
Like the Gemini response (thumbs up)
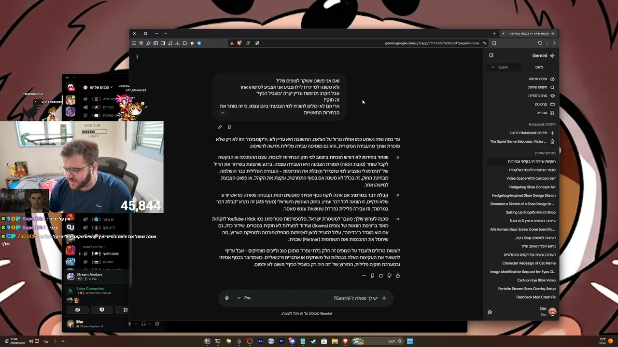(398, 276)
